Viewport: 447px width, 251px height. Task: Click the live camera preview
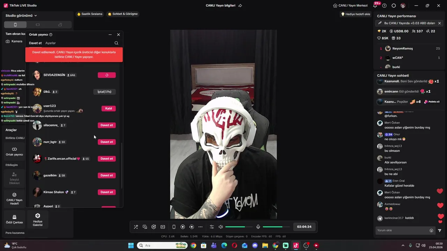pyautogui.click(x=223, y=124)
